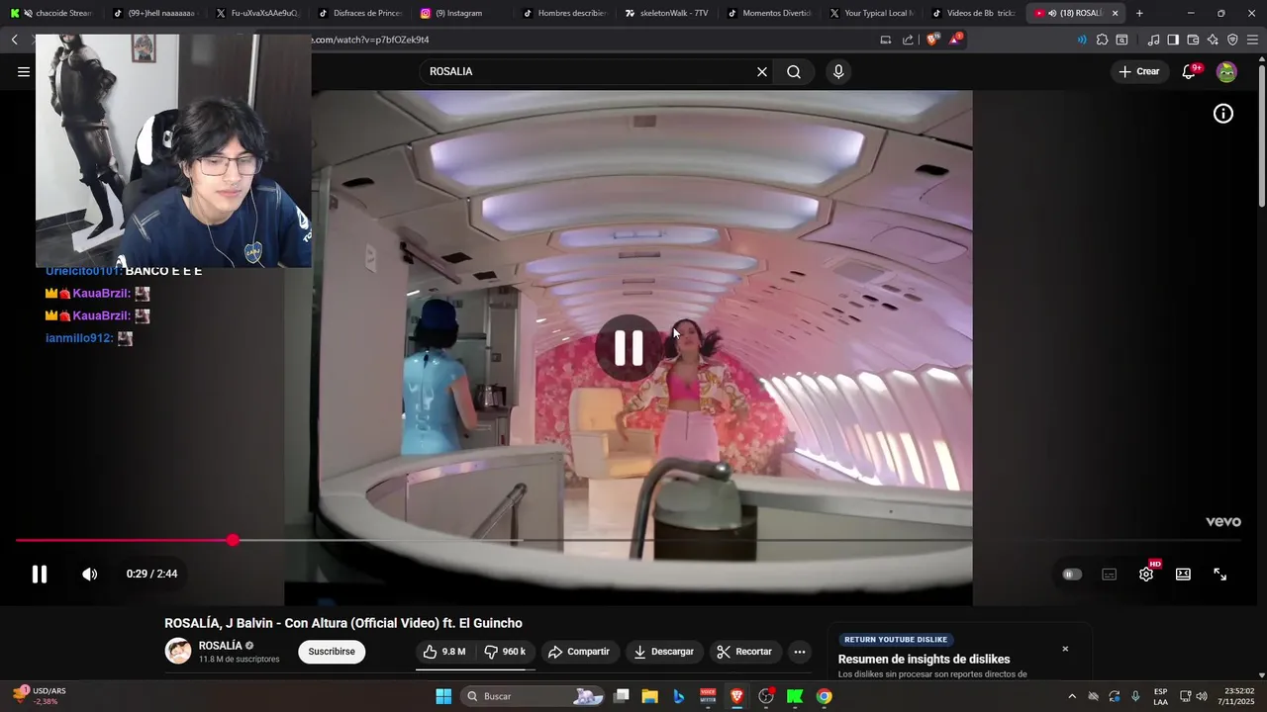Open the system volume speaker tray icon
The height and width of the screenshot is (712, 1267).
point(1202,696)
